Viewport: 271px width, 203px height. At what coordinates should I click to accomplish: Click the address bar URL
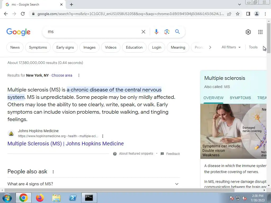click(x=130, y=14)
